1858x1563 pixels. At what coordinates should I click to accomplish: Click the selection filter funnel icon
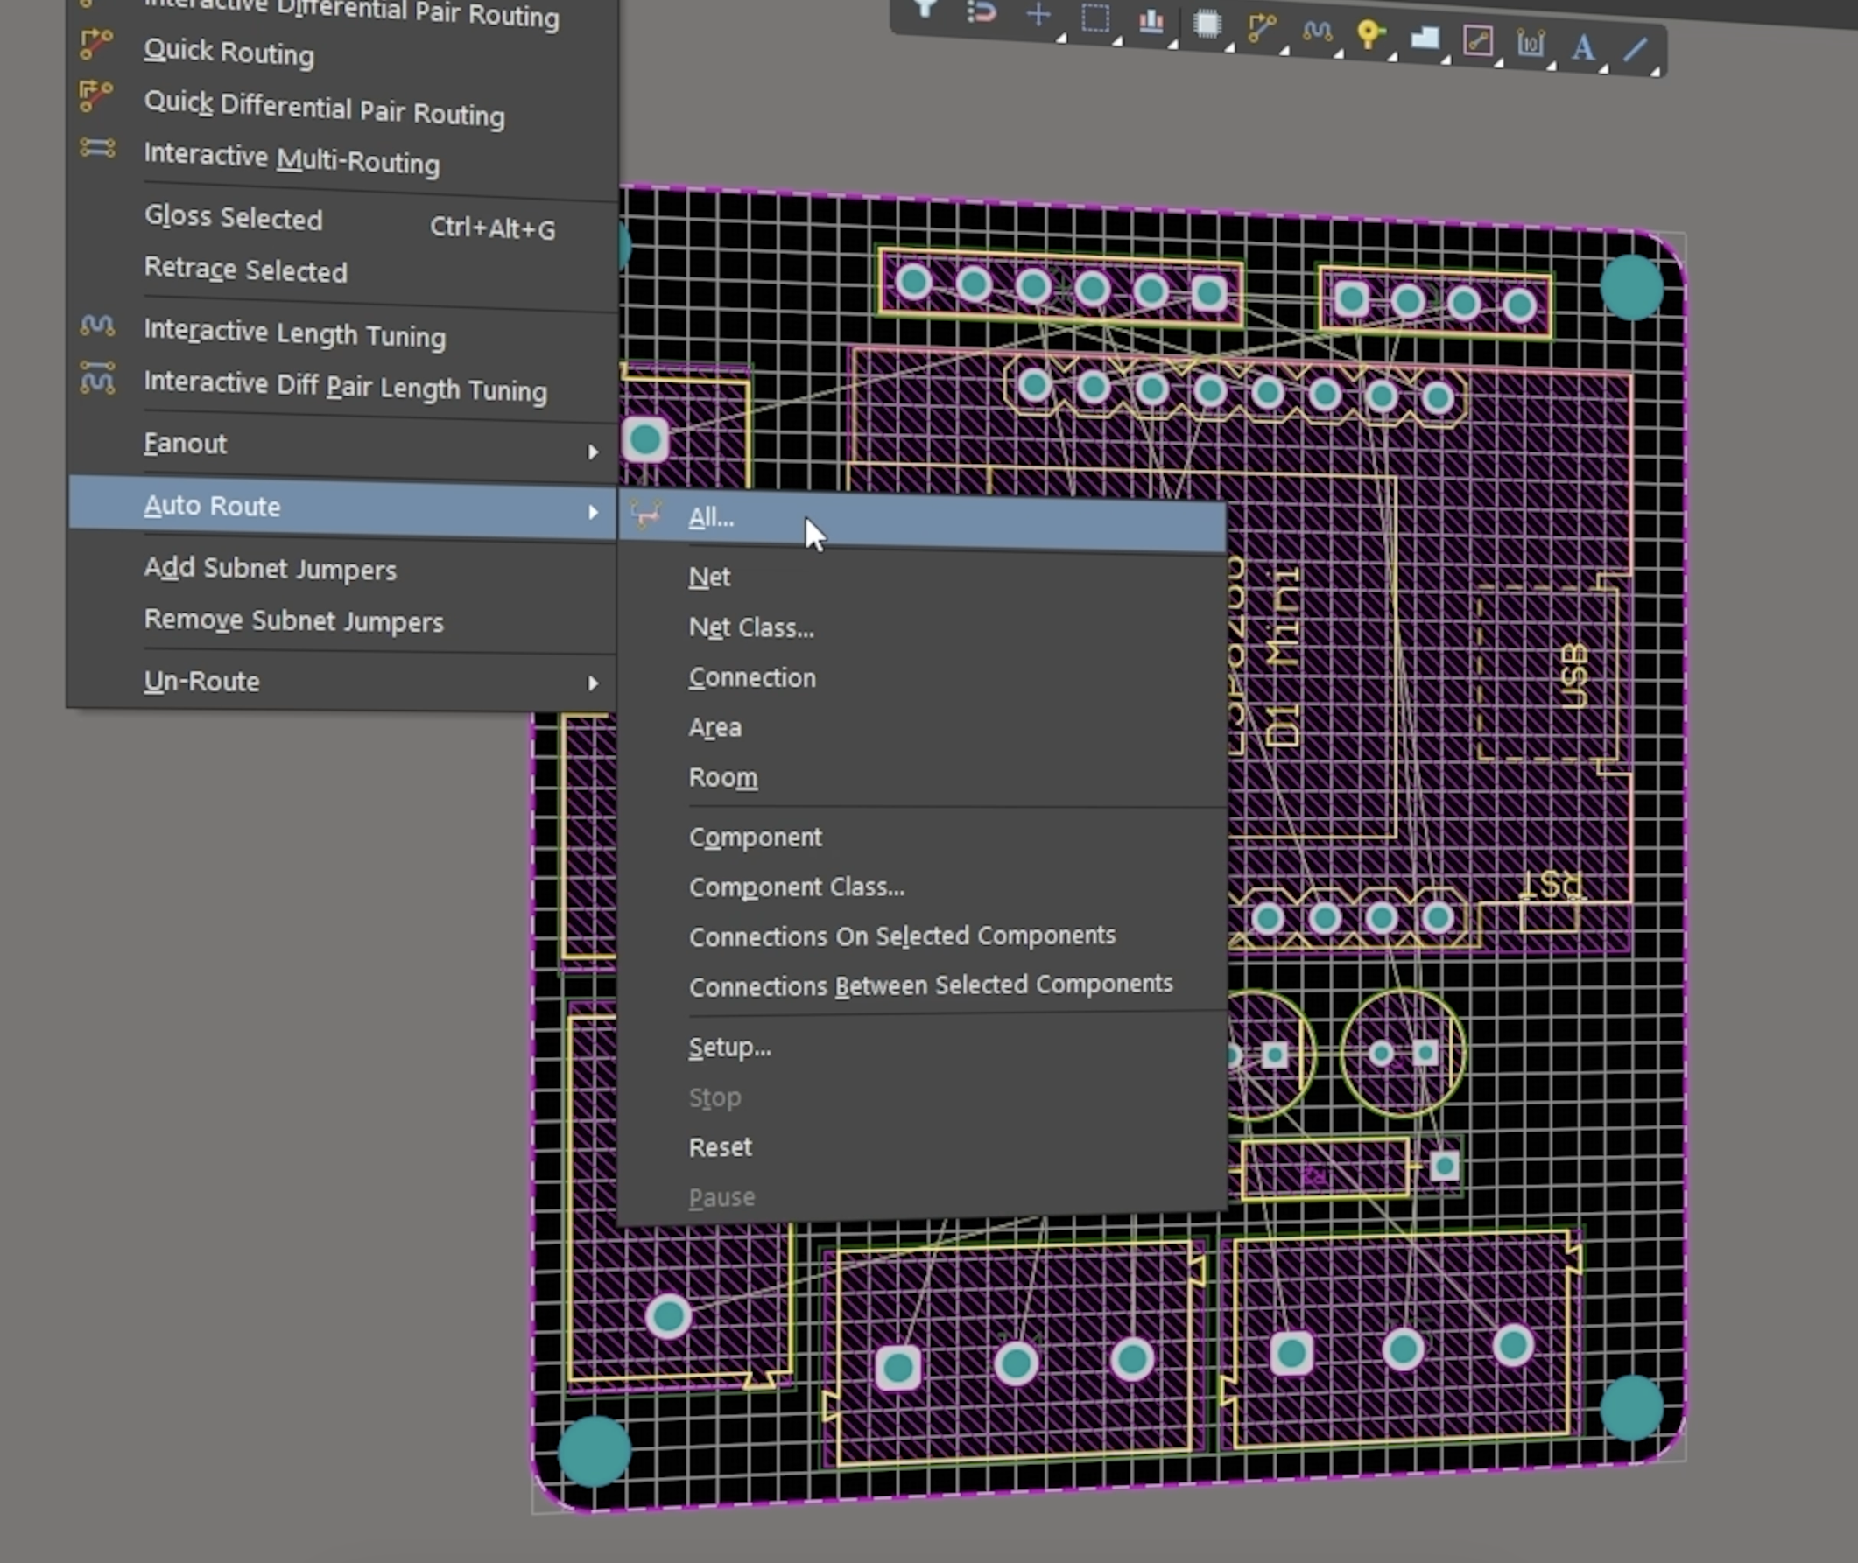coord(925,9)
